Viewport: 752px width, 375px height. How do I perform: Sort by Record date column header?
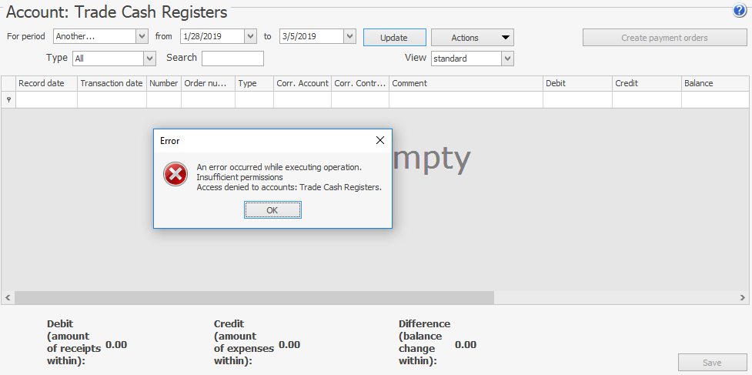tap(46, 83)
